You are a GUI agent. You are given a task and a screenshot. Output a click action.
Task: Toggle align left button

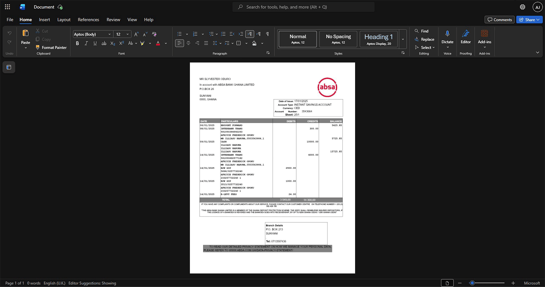pos(180,43)
